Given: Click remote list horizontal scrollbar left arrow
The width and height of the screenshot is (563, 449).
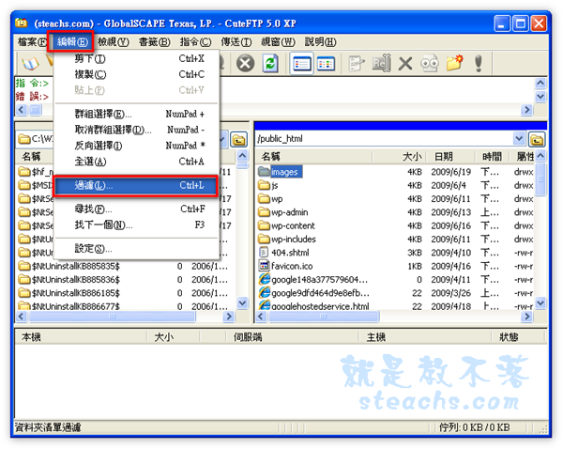Looking at the screenshot, I should click(261, 317).
